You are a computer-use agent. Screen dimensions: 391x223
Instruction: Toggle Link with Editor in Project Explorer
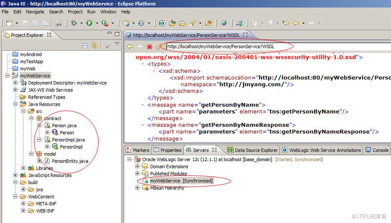[94, 46]
